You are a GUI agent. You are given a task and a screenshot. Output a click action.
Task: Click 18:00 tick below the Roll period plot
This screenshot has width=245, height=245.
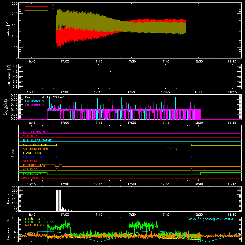[x=198, y=92]
